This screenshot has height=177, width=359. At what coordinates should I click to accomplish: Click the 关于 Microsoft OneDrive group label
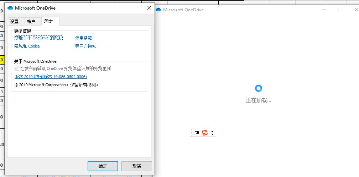click(35, 61)
